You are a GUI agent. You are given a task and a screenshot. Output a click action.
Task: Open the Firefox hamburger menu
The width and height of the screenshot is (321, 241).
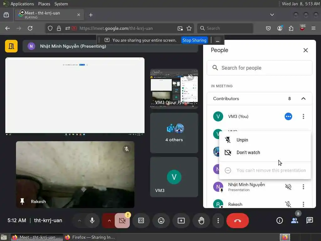pyautogui.click(x=313, y=28)
